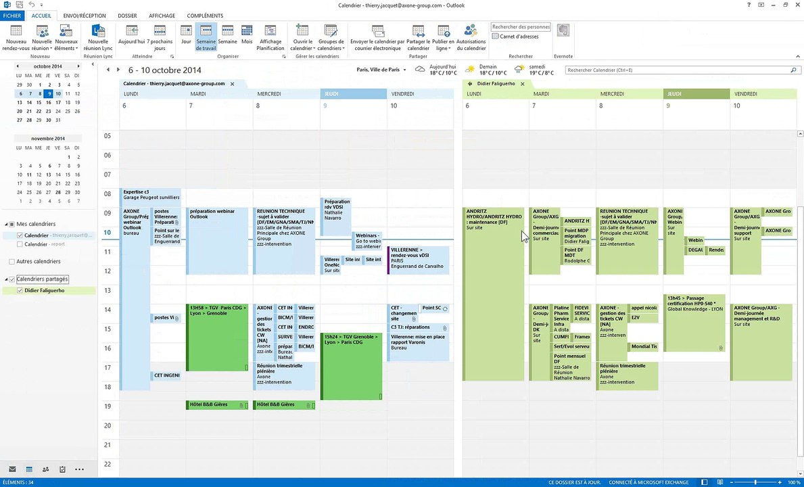Open the AFFICHAGE tab

tap(162, 16)
